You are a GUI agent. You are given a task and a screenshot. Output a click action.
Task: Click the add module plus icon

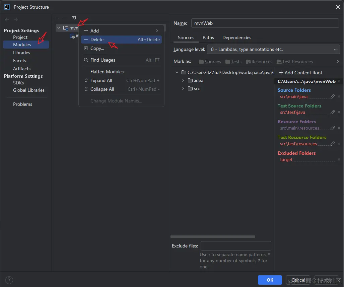(x=56, y=18)
